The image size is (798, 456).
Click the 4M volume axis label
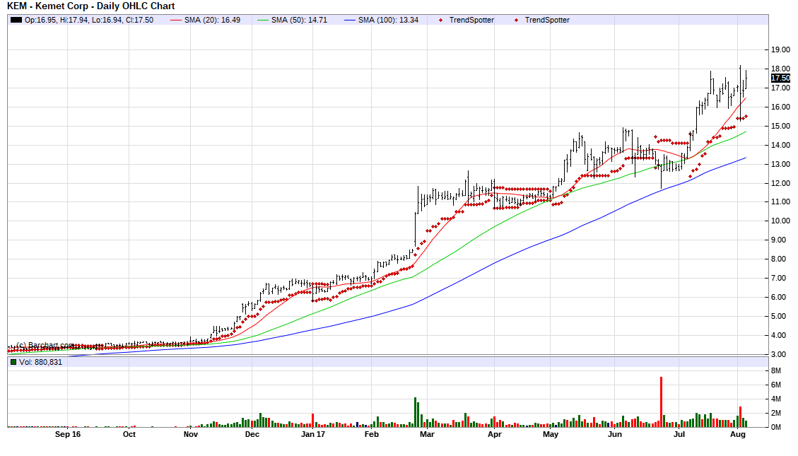pyautogui.click(x=775, y=399)
